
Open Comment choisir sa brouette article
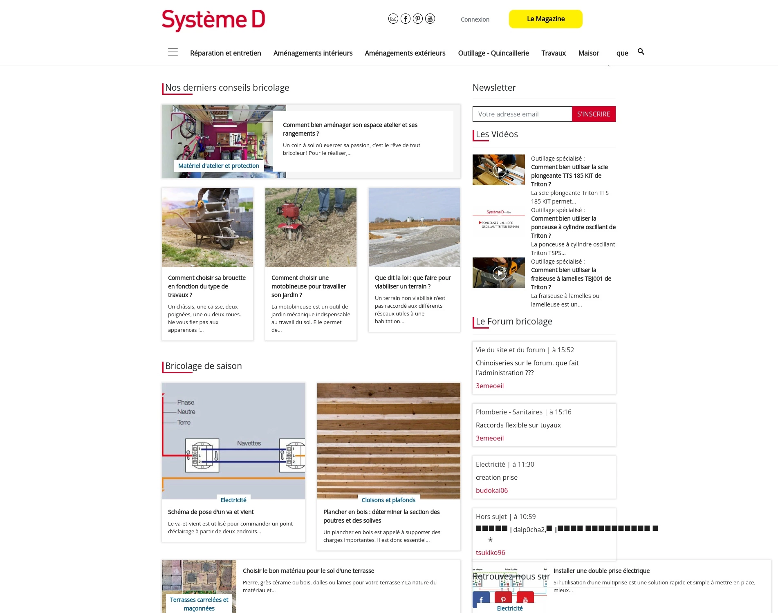pos(207,286)
